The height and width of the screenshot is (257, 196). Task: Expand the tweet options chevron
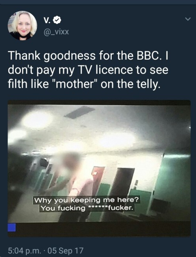188,19
